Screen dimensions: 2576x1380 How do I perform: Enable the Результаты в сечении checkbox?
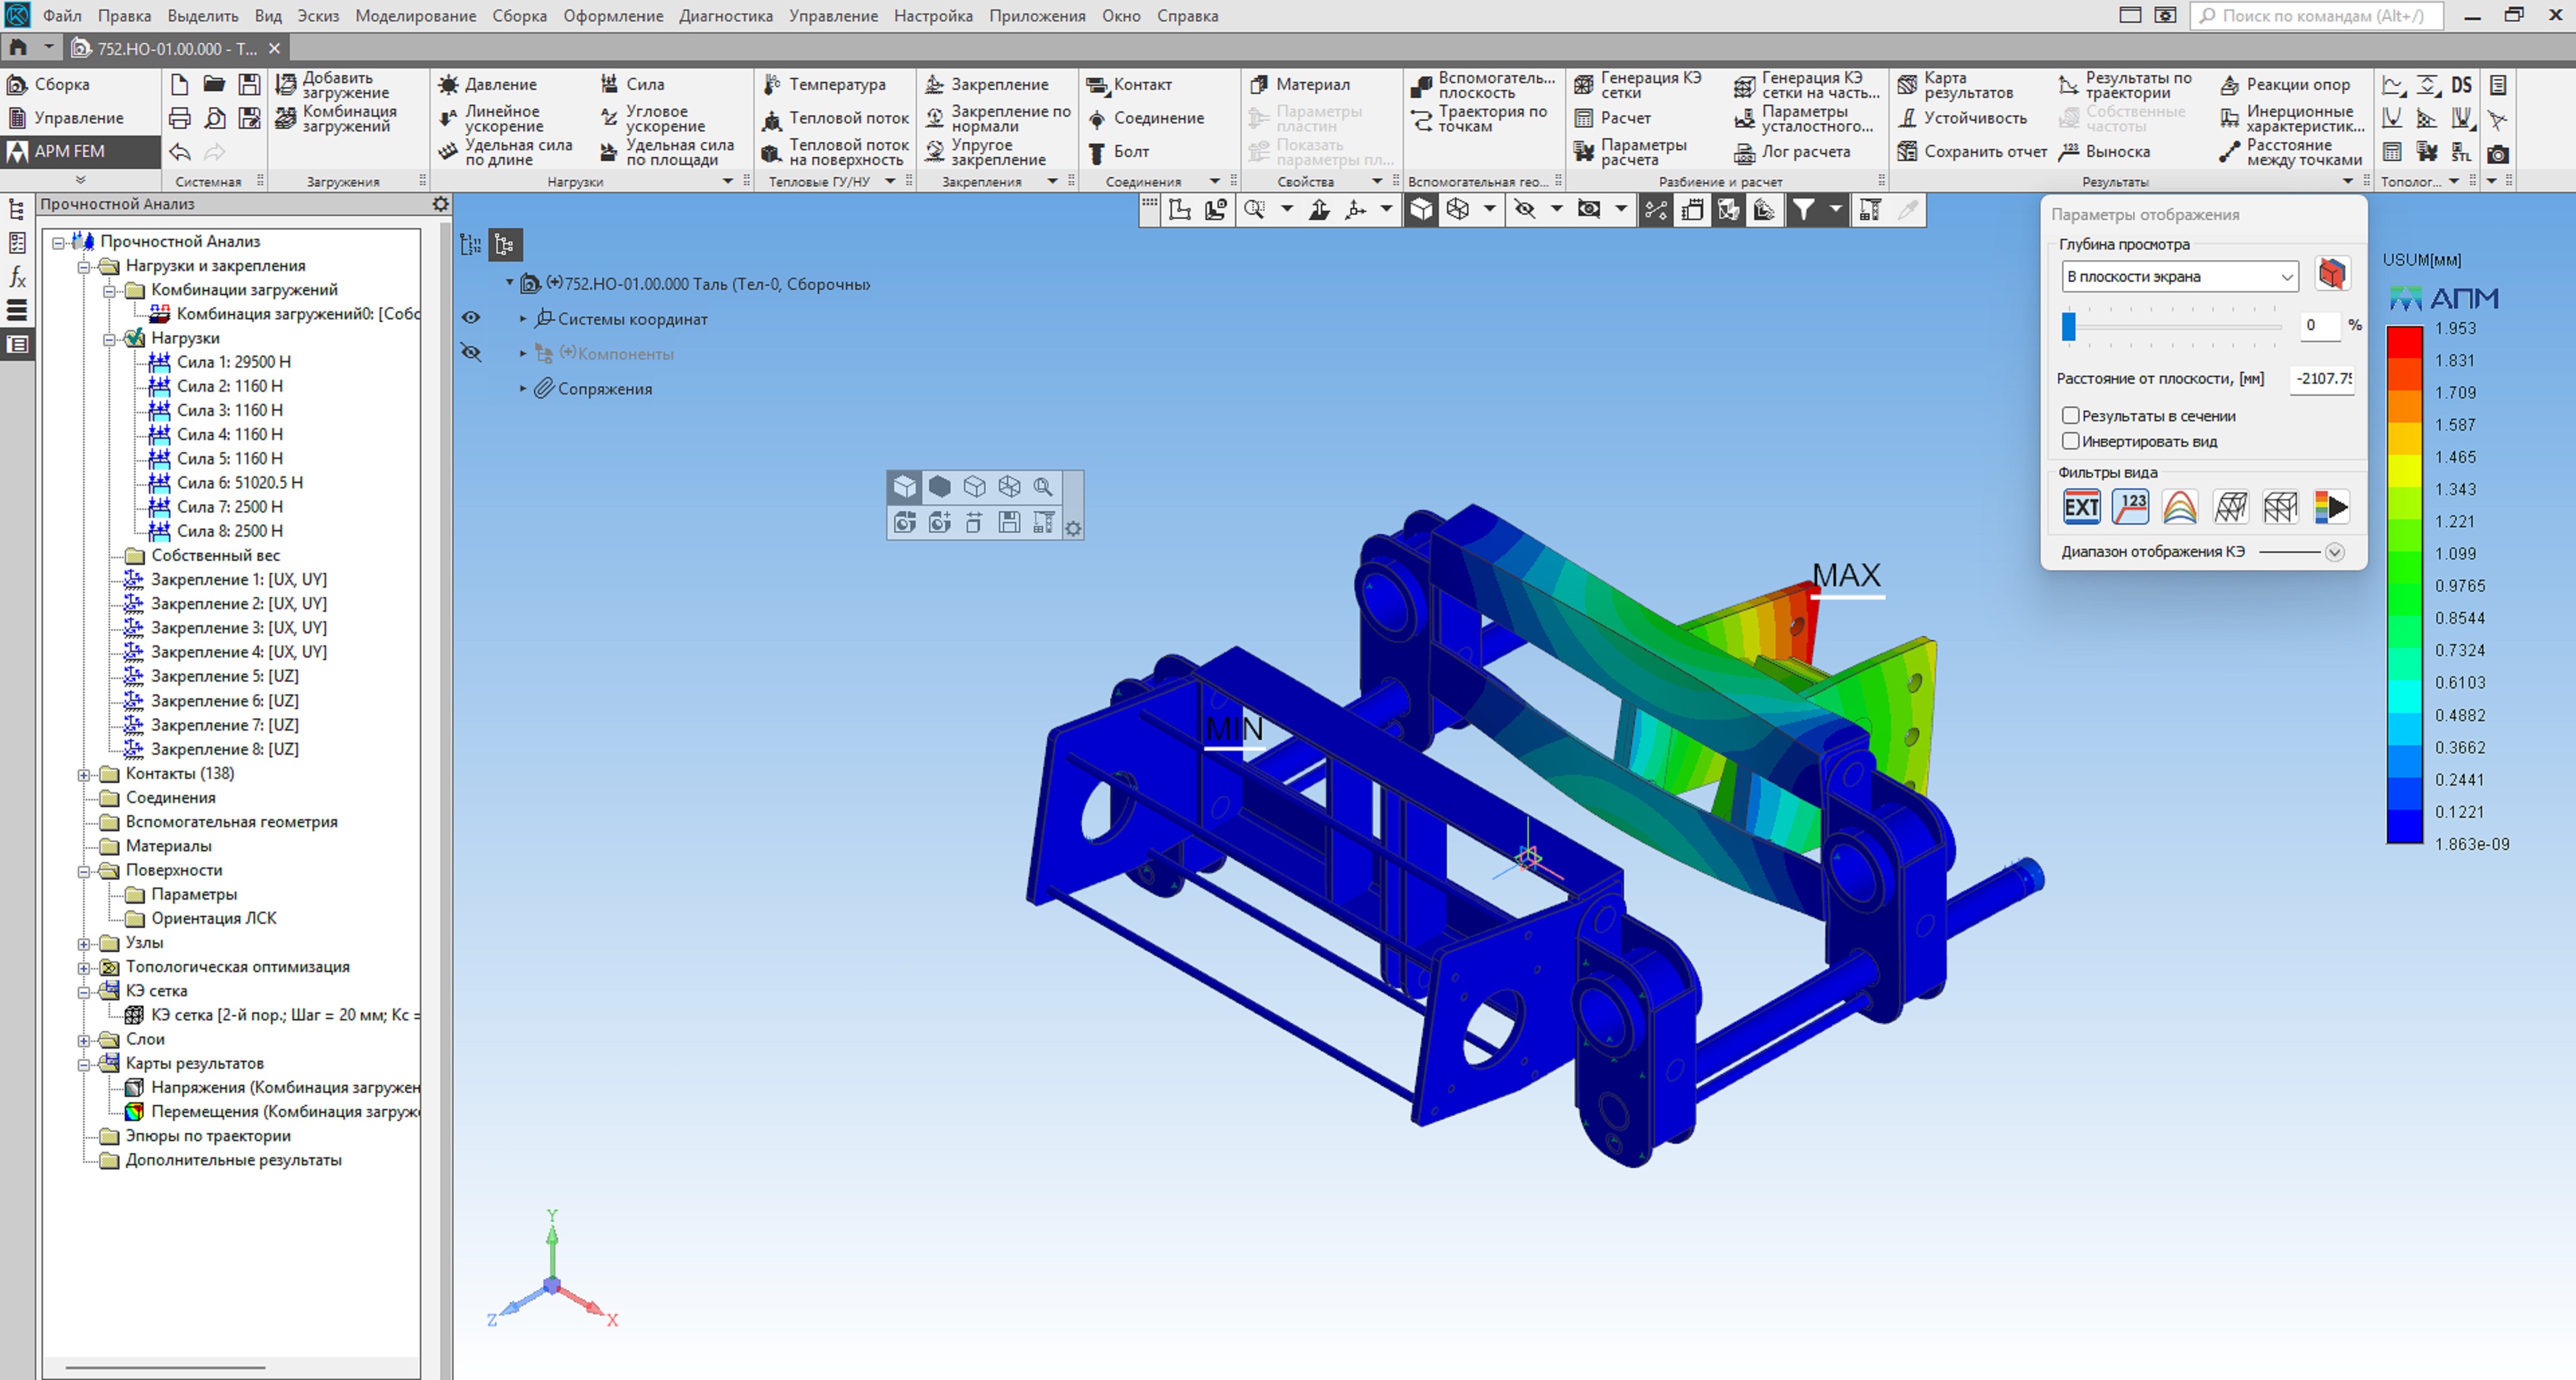(2071, 415)
